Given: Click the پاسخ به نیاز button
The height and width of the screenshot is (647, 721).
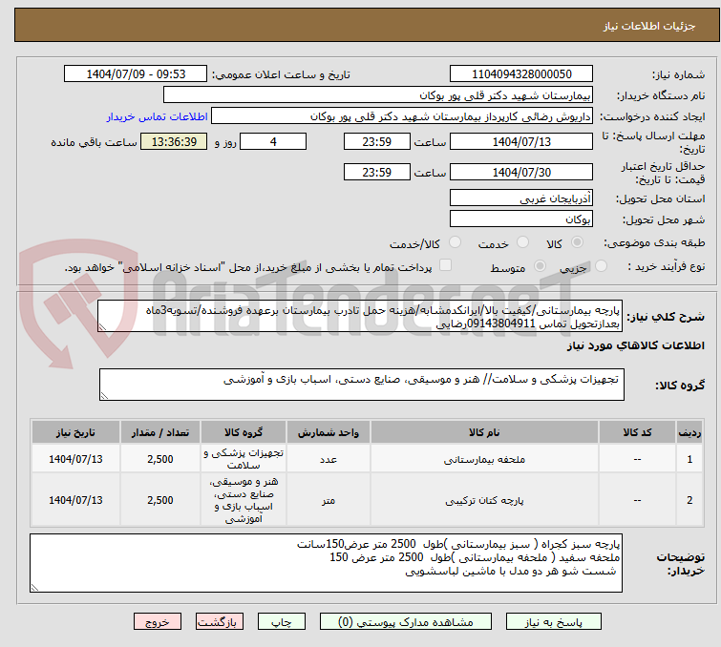Looking at the screenshot, I should (x=553, y=622).
